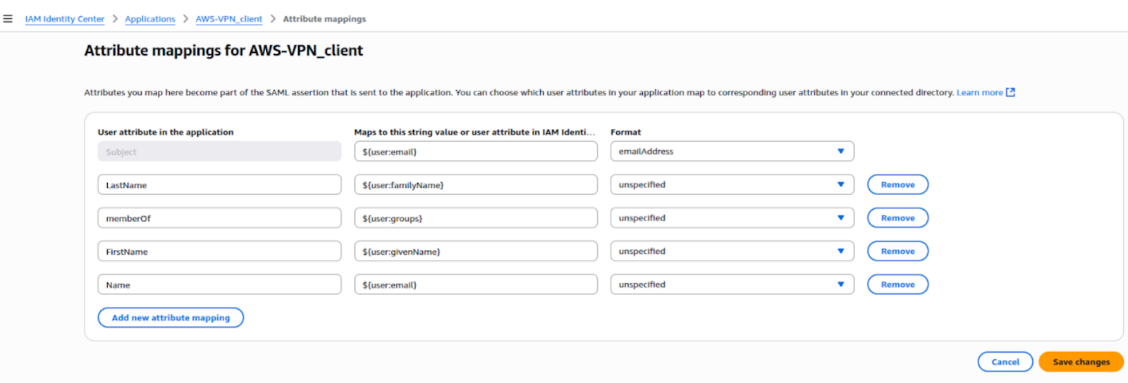Remove the FirstName mapping
Image resolution: width=1128 pixels, height=383 pixels.
pos(897,251)
